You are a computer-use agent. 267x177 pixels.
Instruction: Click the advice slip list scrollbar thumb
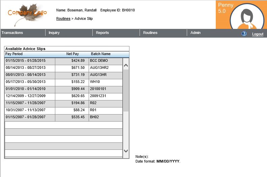(x=126, y=90)
